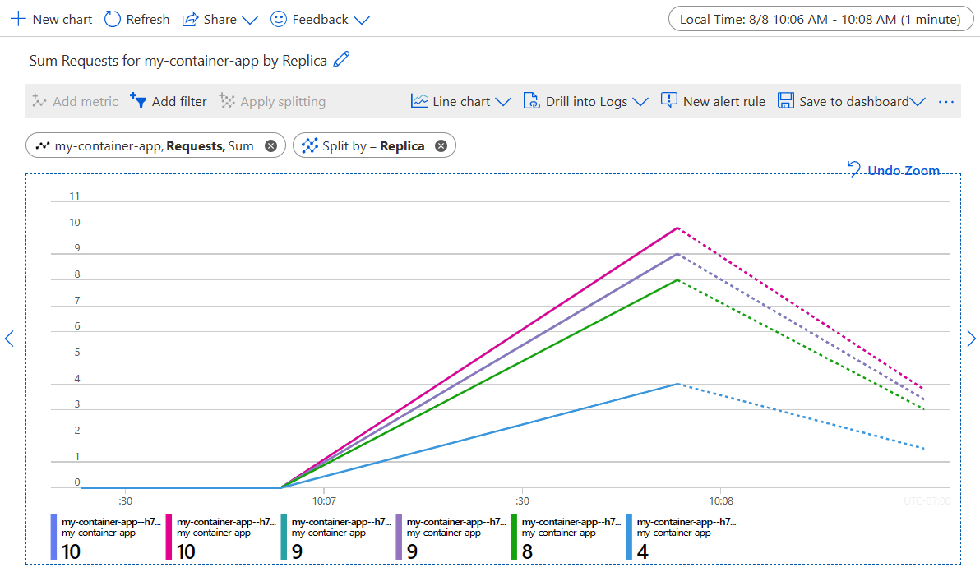Click the Apply splitting icon
This screenshot has height=572, width=980.
225,101
